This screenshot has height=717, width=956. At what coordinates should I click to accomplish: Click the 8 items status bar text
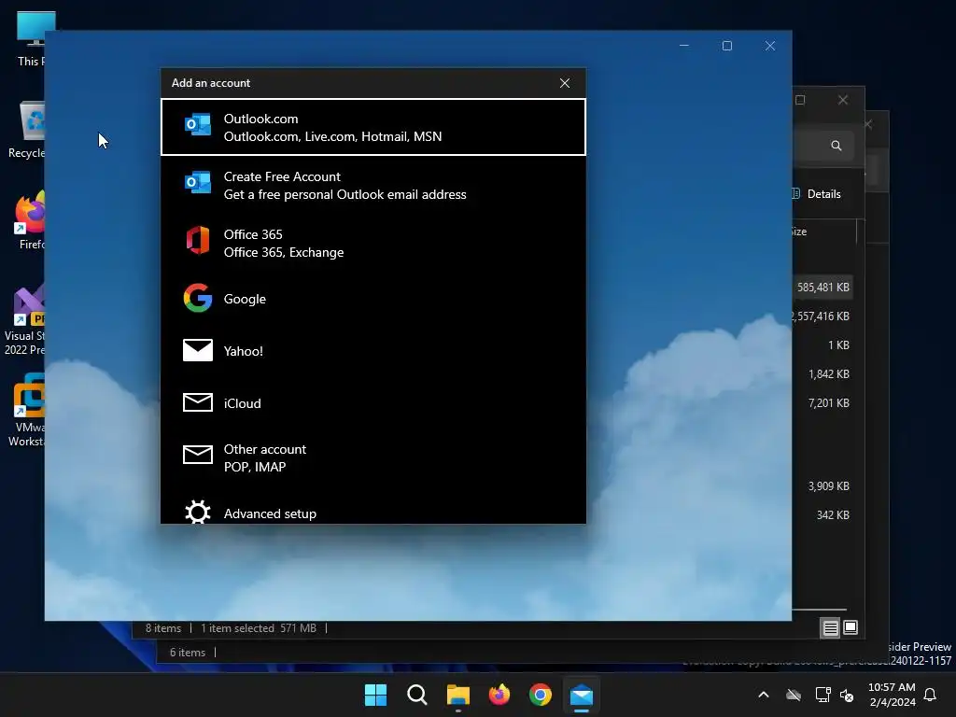163,628
